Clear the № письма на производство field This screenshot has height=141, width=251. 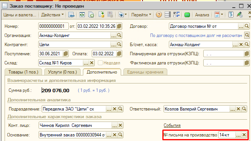pos(244,135)
